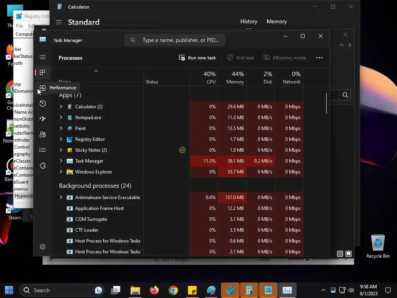Open File Explorer from the taskbar
This screenshot has width=397, height=298.
pyautogui.click(x=135, y=290)
